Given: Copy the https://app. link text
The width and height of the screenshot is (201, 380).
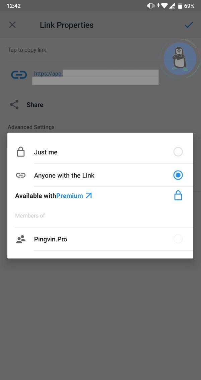Looking at the screenshot, I should (48, 74).
